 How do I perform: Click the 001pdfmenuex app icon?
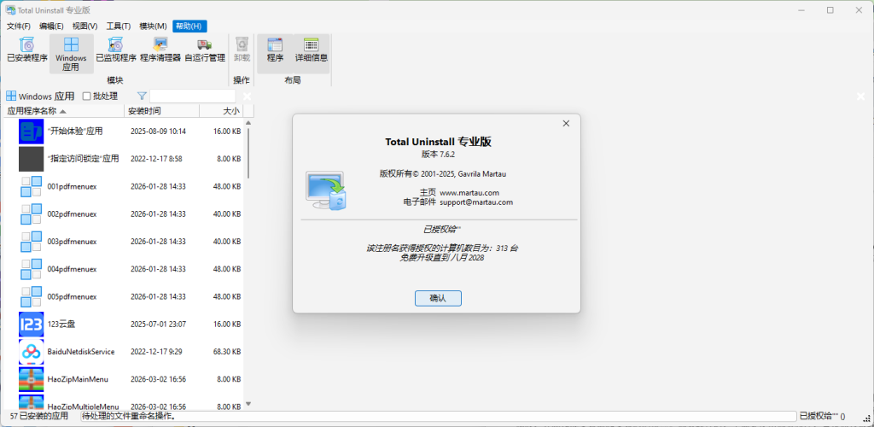tap(32, 186)
